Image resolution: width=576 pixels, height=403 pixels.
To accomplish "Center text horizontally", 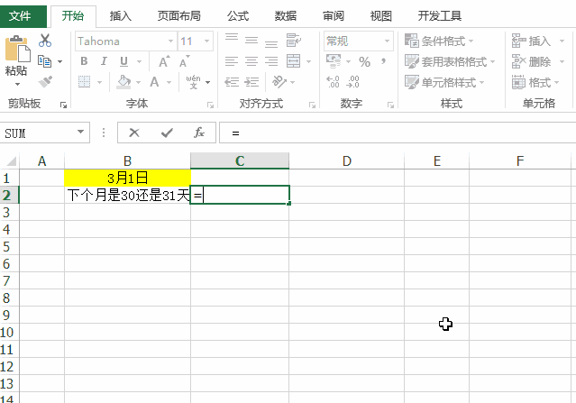I will pyautogui.click(x=251, y=61).
